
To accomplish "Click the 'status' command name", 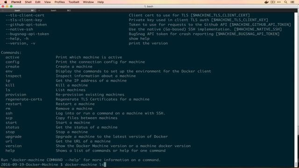I will pos(12,127).
